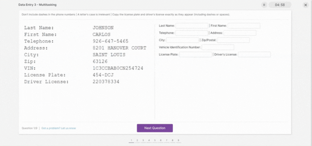Click the 'VIN:' source label
The image size is (312, 146).
(30, 68)
